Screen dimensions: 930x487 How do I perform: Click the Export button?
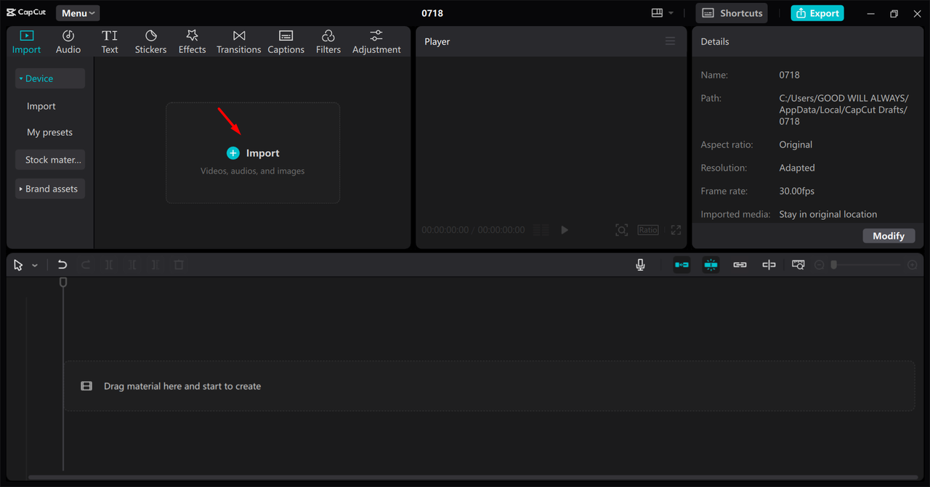point(817,13)
